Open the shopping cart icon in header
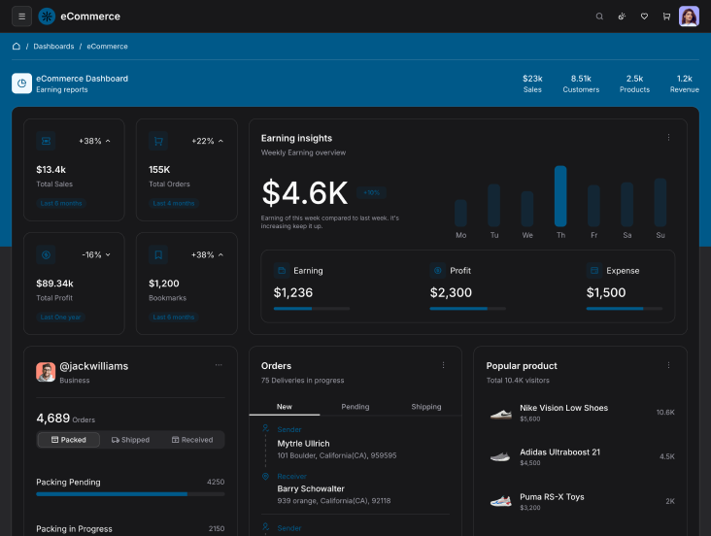Screen dimensions: 711x536 [666, 17]
